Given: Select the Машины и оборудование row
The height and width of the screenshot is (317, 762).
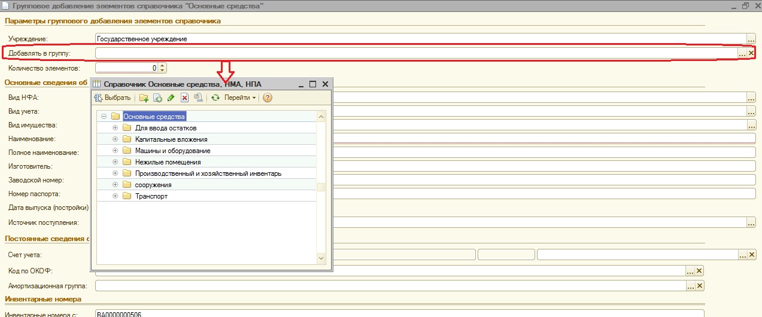Looking at the screenshot, I should click(x=206, y=151).
